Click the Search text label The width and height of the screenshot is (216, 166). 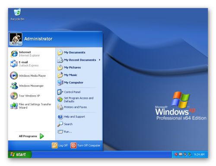tap(68, 124)
